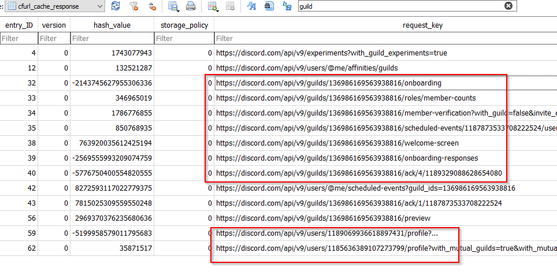Open the save/export table view icon
The width and height of the screenshot is (557, 275).
click(x=173, y=6)
